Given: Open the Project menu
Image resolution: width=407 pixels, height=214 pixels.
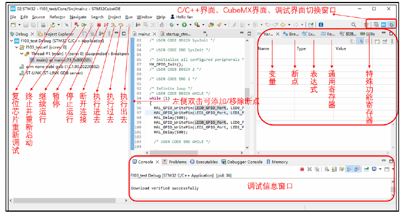Looking at the screenshot, I should coord(114,17).
